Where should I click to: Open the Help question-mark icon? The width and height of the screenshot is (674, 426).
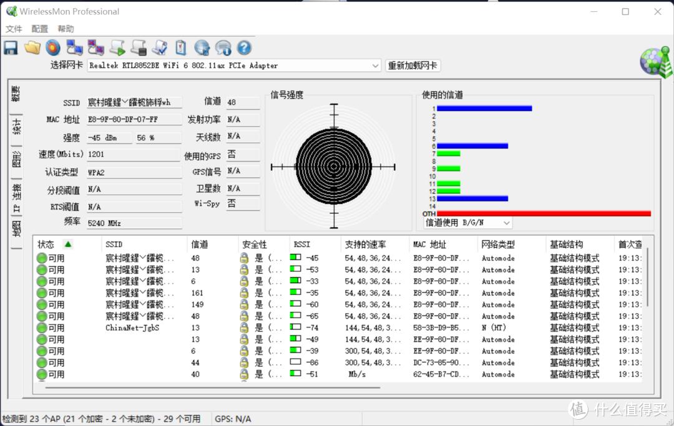(244, 47)
